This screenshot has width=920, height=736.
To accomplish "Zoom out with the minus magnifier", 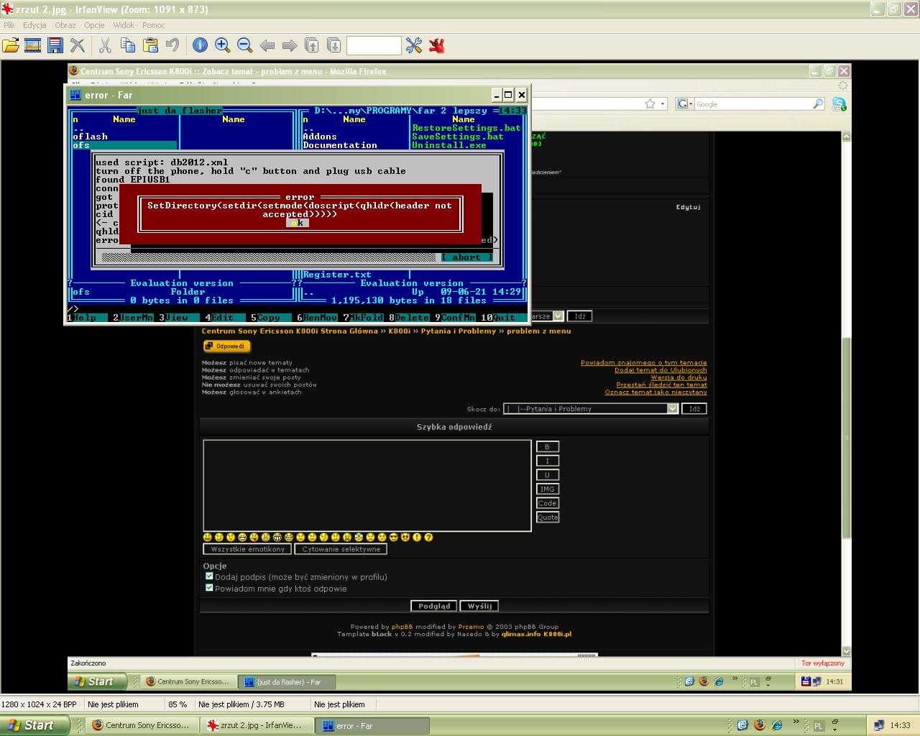I will point(244,45).
